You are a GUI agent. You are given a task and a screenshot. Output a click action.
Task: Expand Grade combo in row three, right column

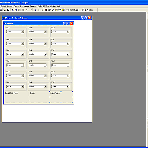68,54
